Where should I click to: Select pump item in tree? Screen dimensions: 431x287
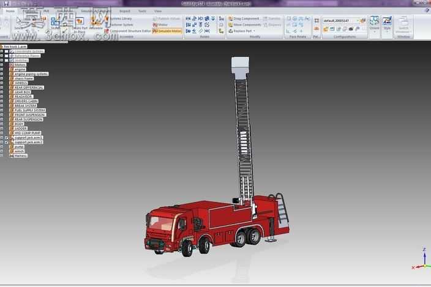(x=19, y=147)
